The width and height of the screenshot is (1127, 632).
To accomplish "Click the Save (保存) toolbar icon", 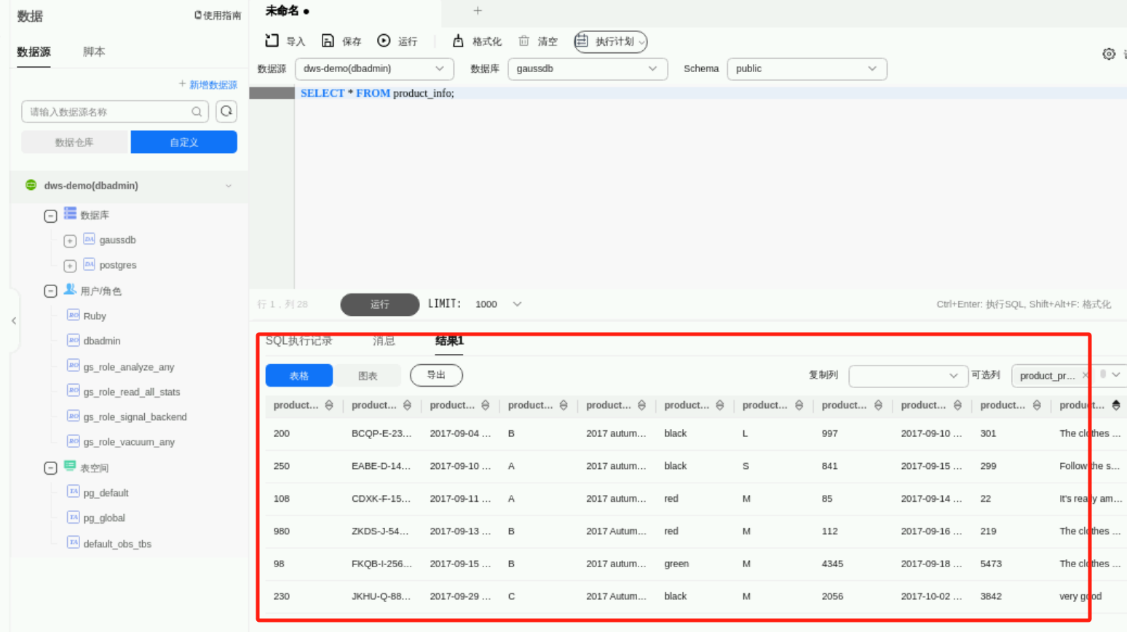I will pyautogui.click(x=328, y=41).
